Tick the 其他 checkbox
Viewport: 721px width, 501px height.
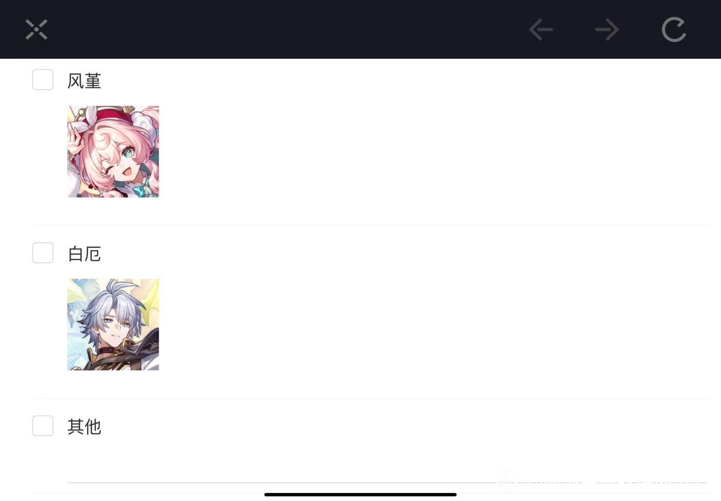(x=43, y=426)
